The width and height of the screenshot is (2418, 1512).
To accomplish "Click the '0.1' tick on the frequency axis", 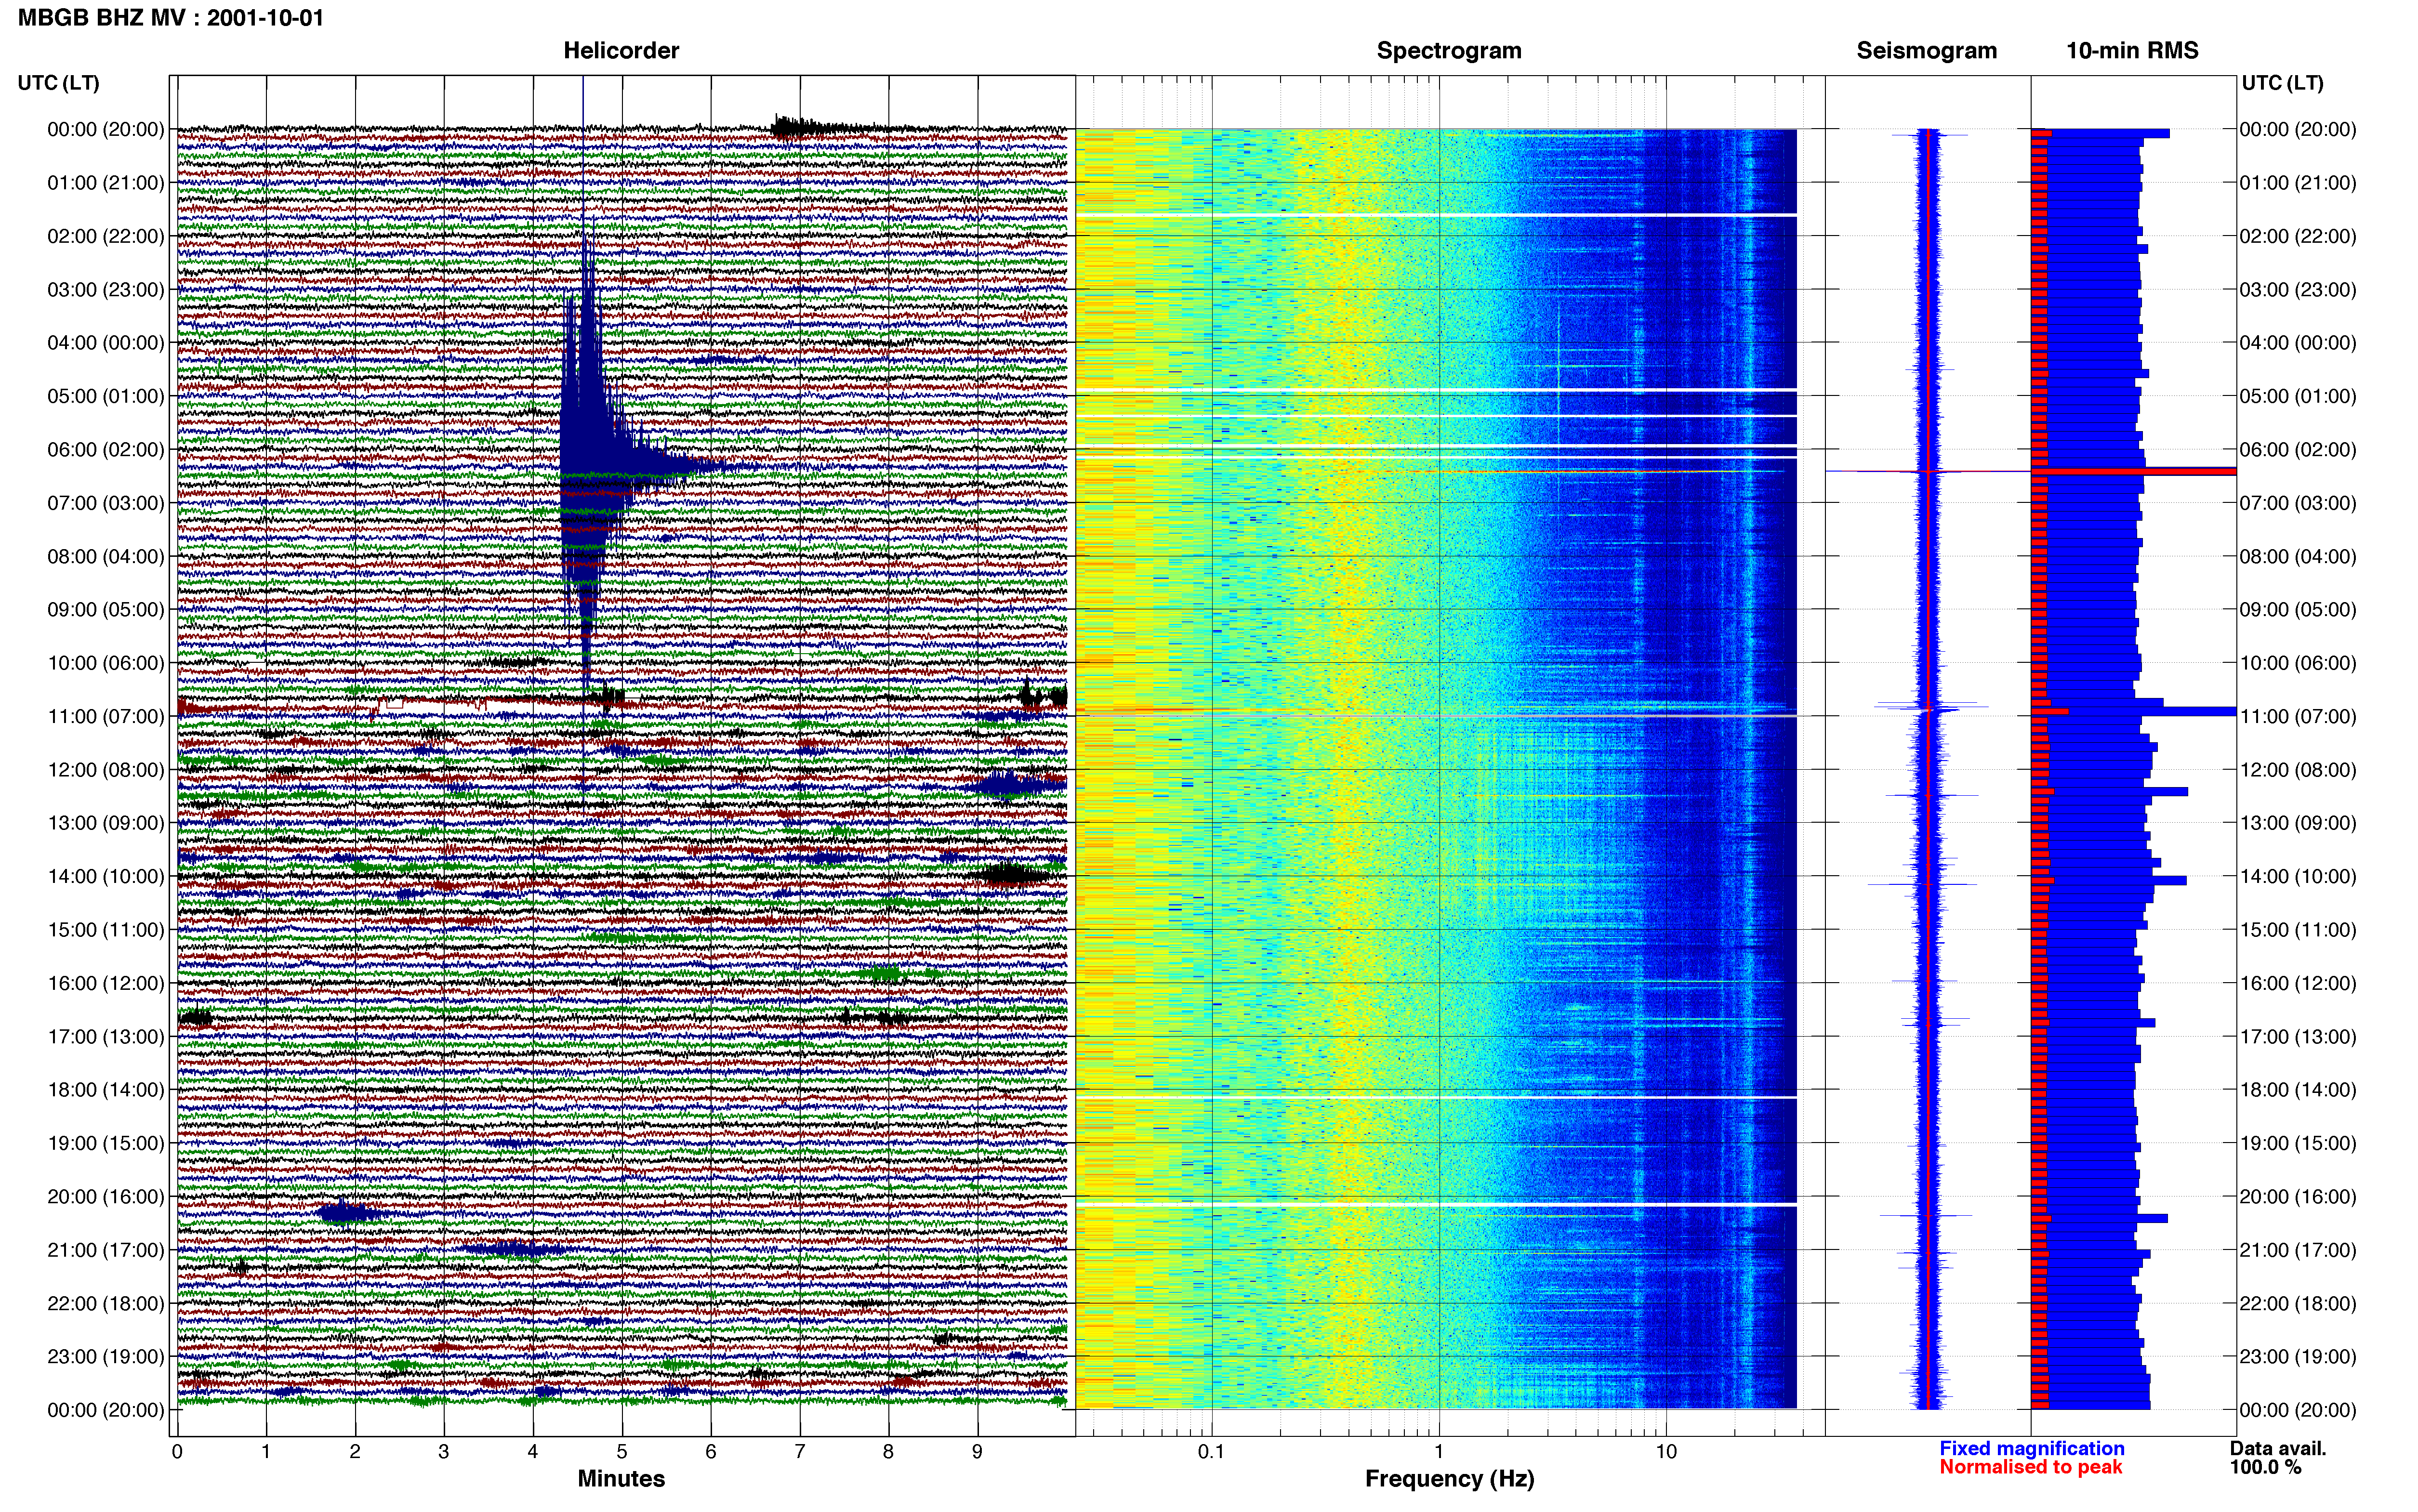I will click(1211, 1451).
